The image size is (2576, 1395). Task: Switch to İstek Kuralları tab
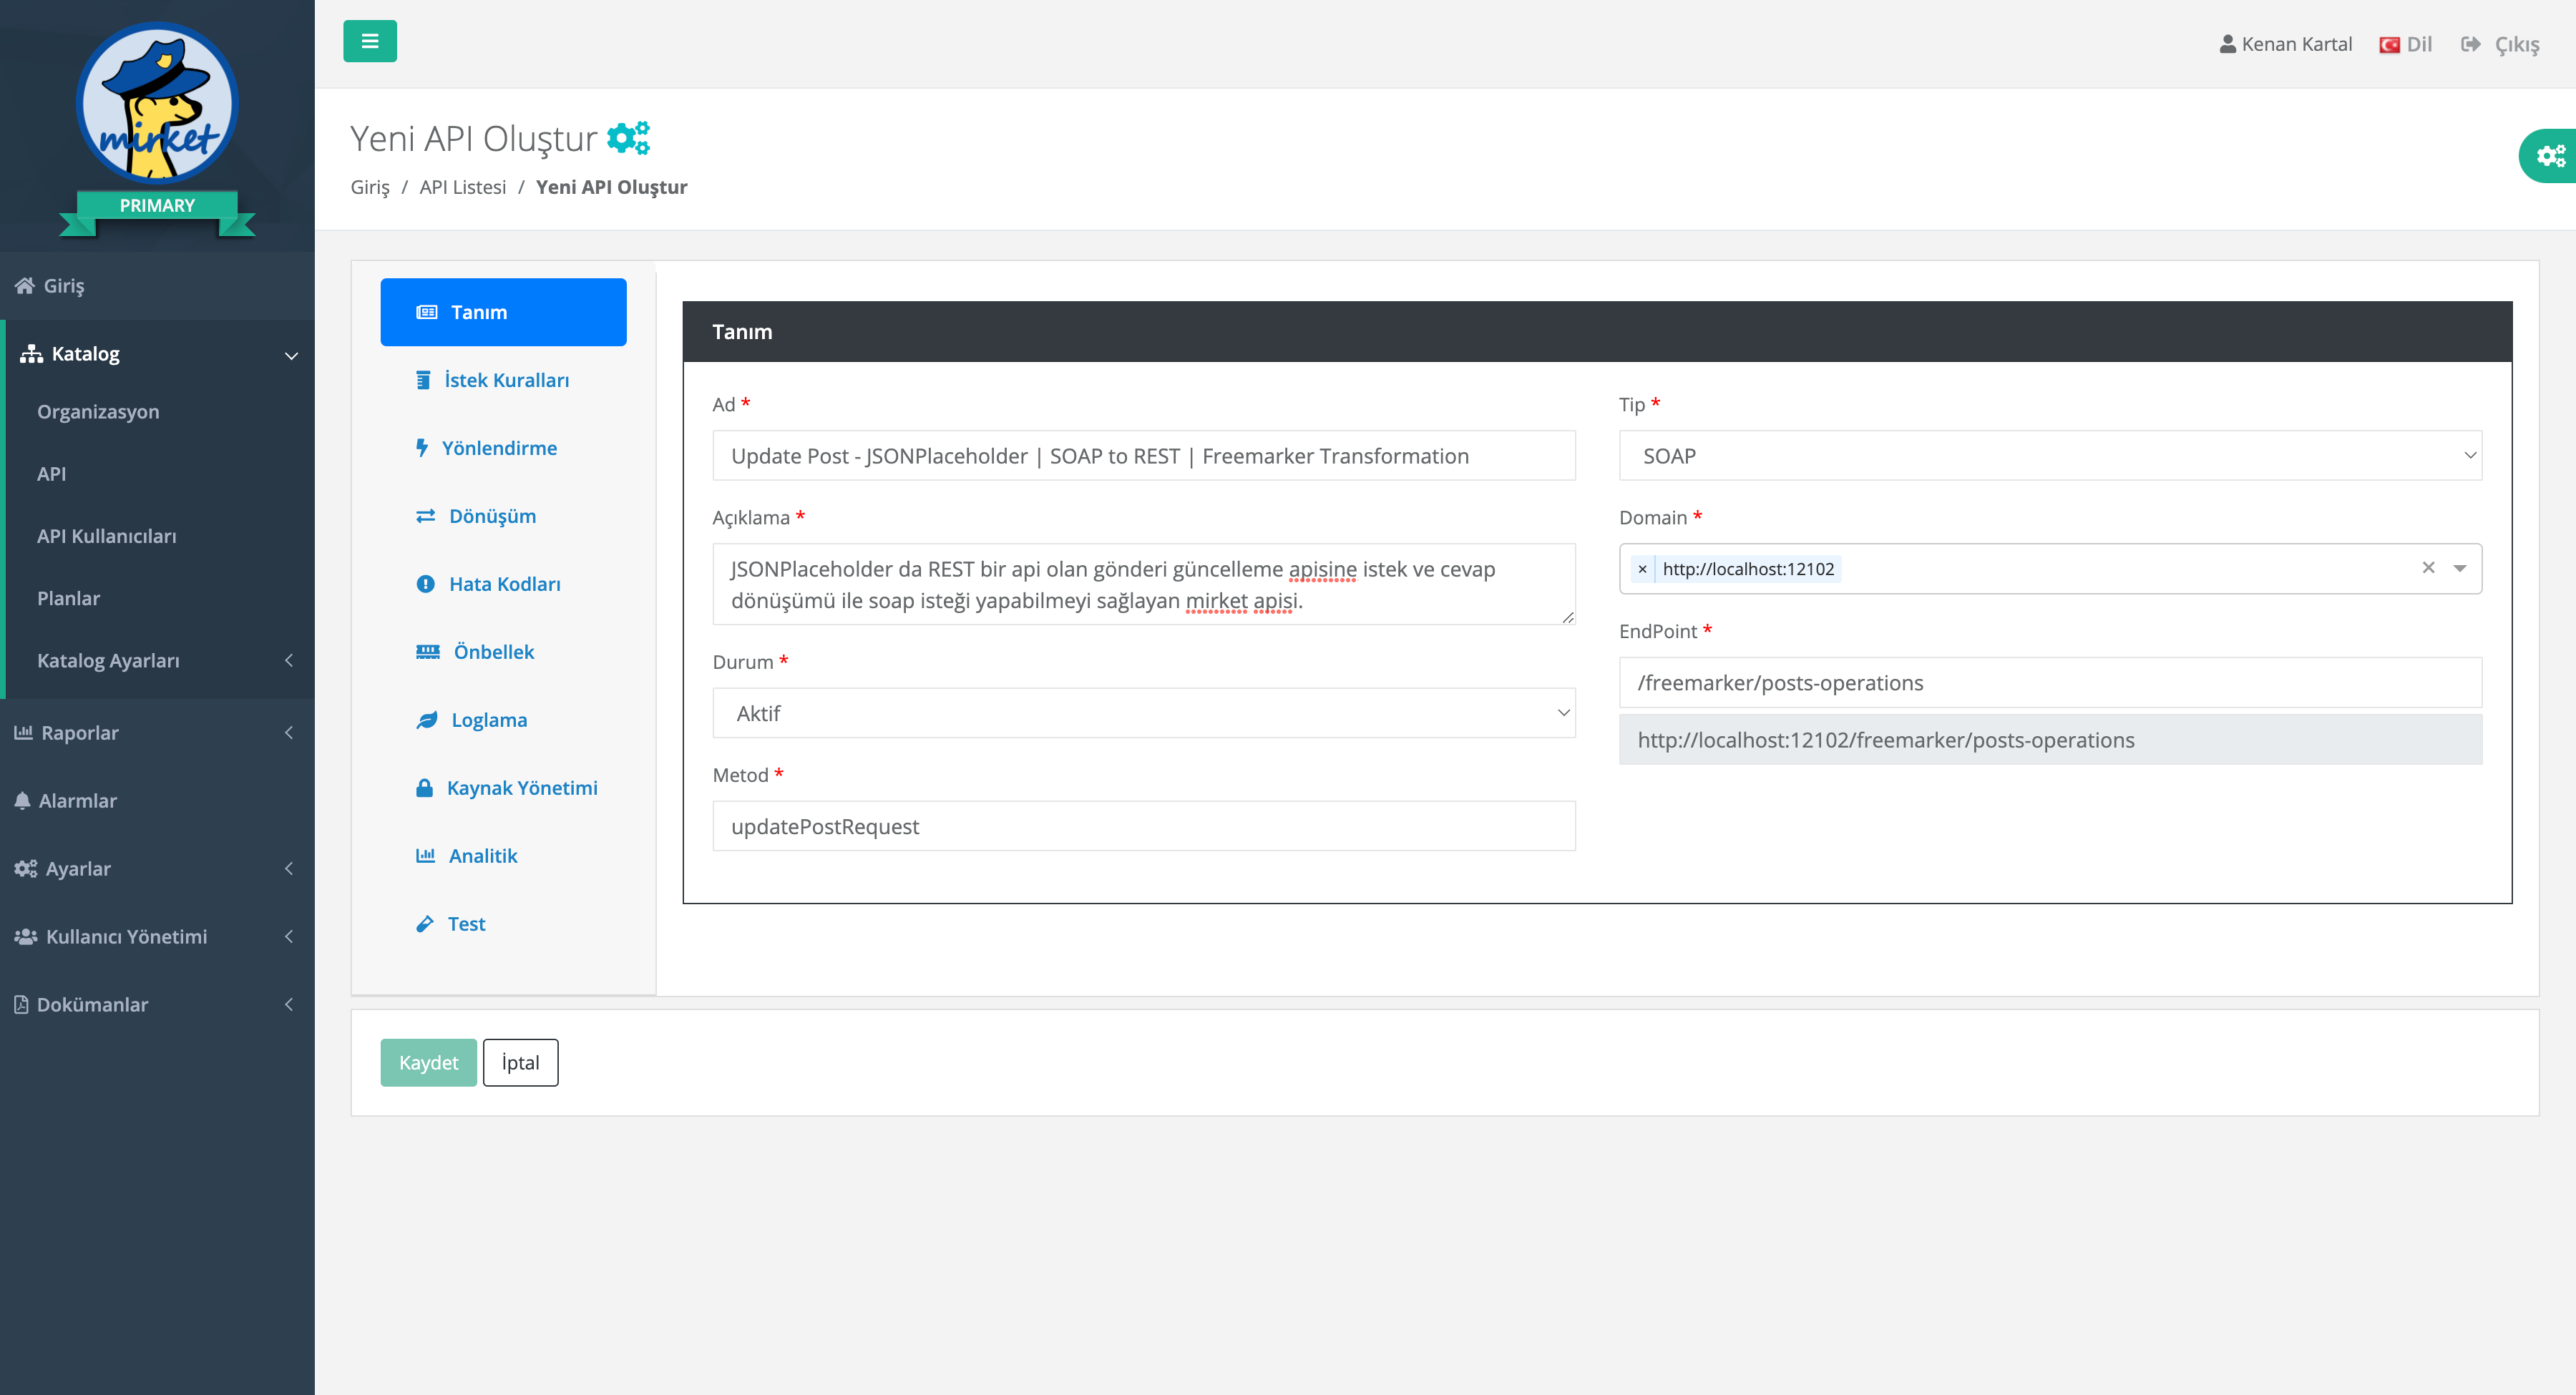tap(503, 380)
